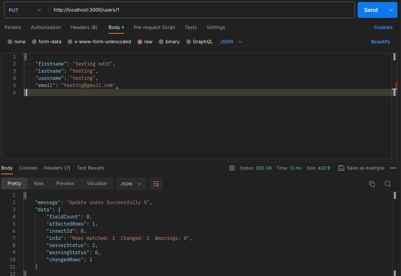
Task: Click the red error squiggle after email value
Action: point(117,87)
